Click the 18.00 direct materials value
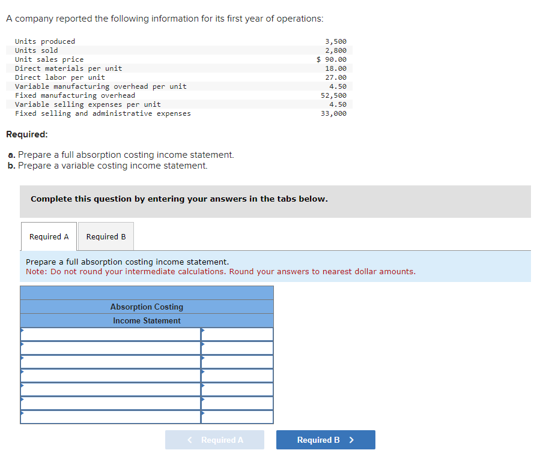The image size is (546, 459). pyautogui.click(x=336, y=68)
